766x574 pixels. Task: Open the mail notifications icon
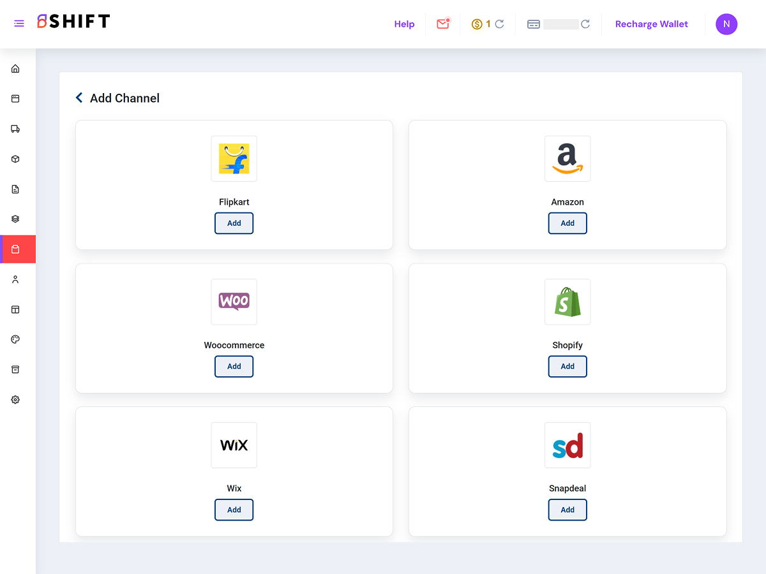443,24
